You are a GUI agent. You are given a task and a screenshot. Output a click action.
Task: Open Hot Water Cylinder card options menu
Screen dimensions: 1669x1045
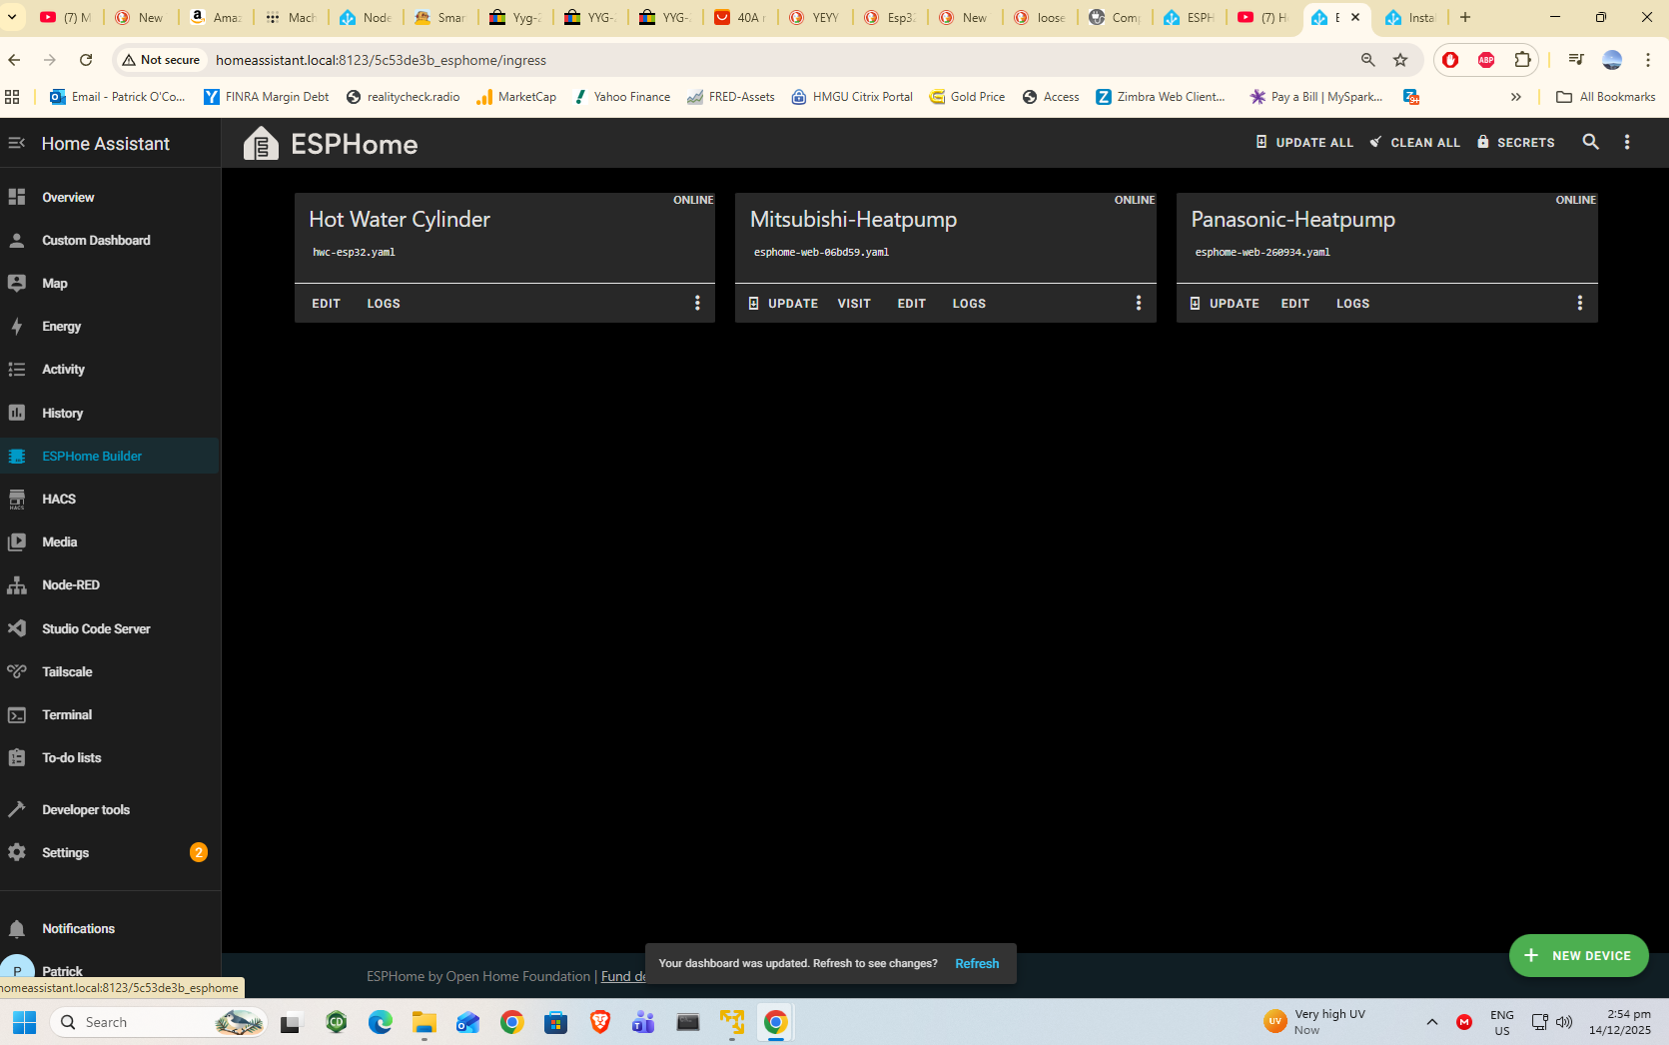[x=697, y=303]
